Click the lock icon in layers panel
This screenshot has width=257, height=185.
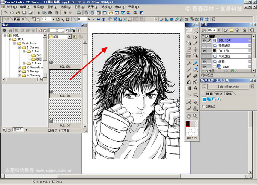coord(245,30)
